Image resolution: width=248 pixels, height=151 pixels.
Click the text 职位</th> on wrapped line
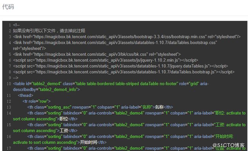[68, 119]
